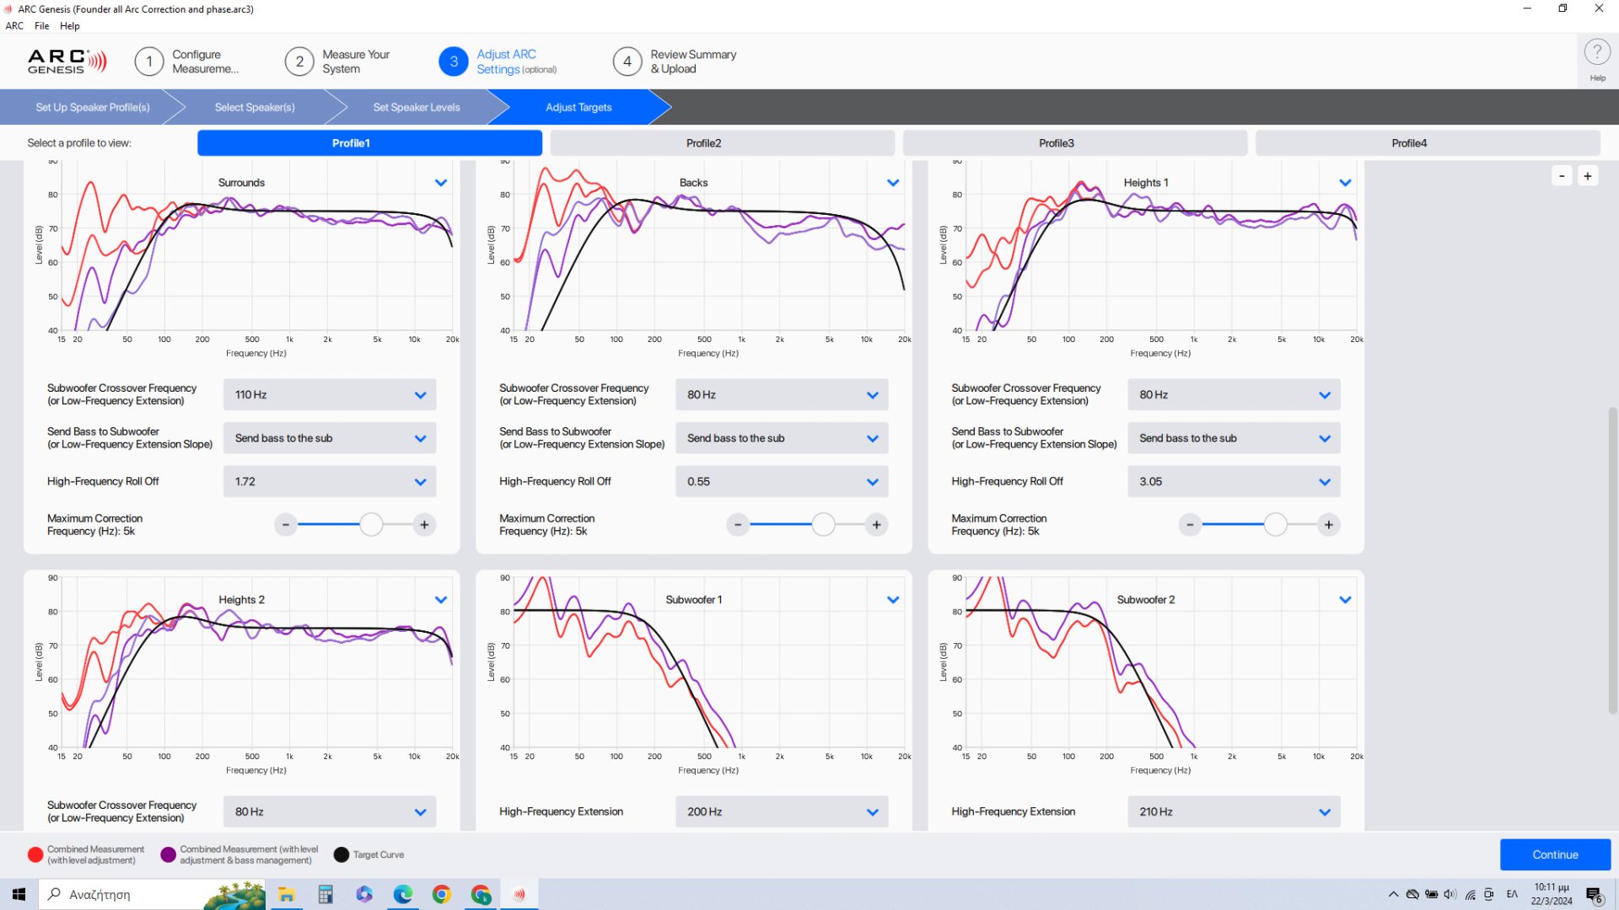The width and height of the screenshot is (1619, 910).
Task: Open Subwoofer 1 High-Frequency Extension 200 Hz dropdown
Action: pos(782,811)
